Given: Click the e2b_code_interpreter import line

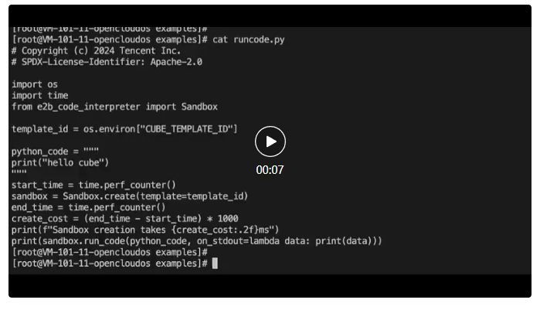Looking at the screenshot, I should [114, 107].
